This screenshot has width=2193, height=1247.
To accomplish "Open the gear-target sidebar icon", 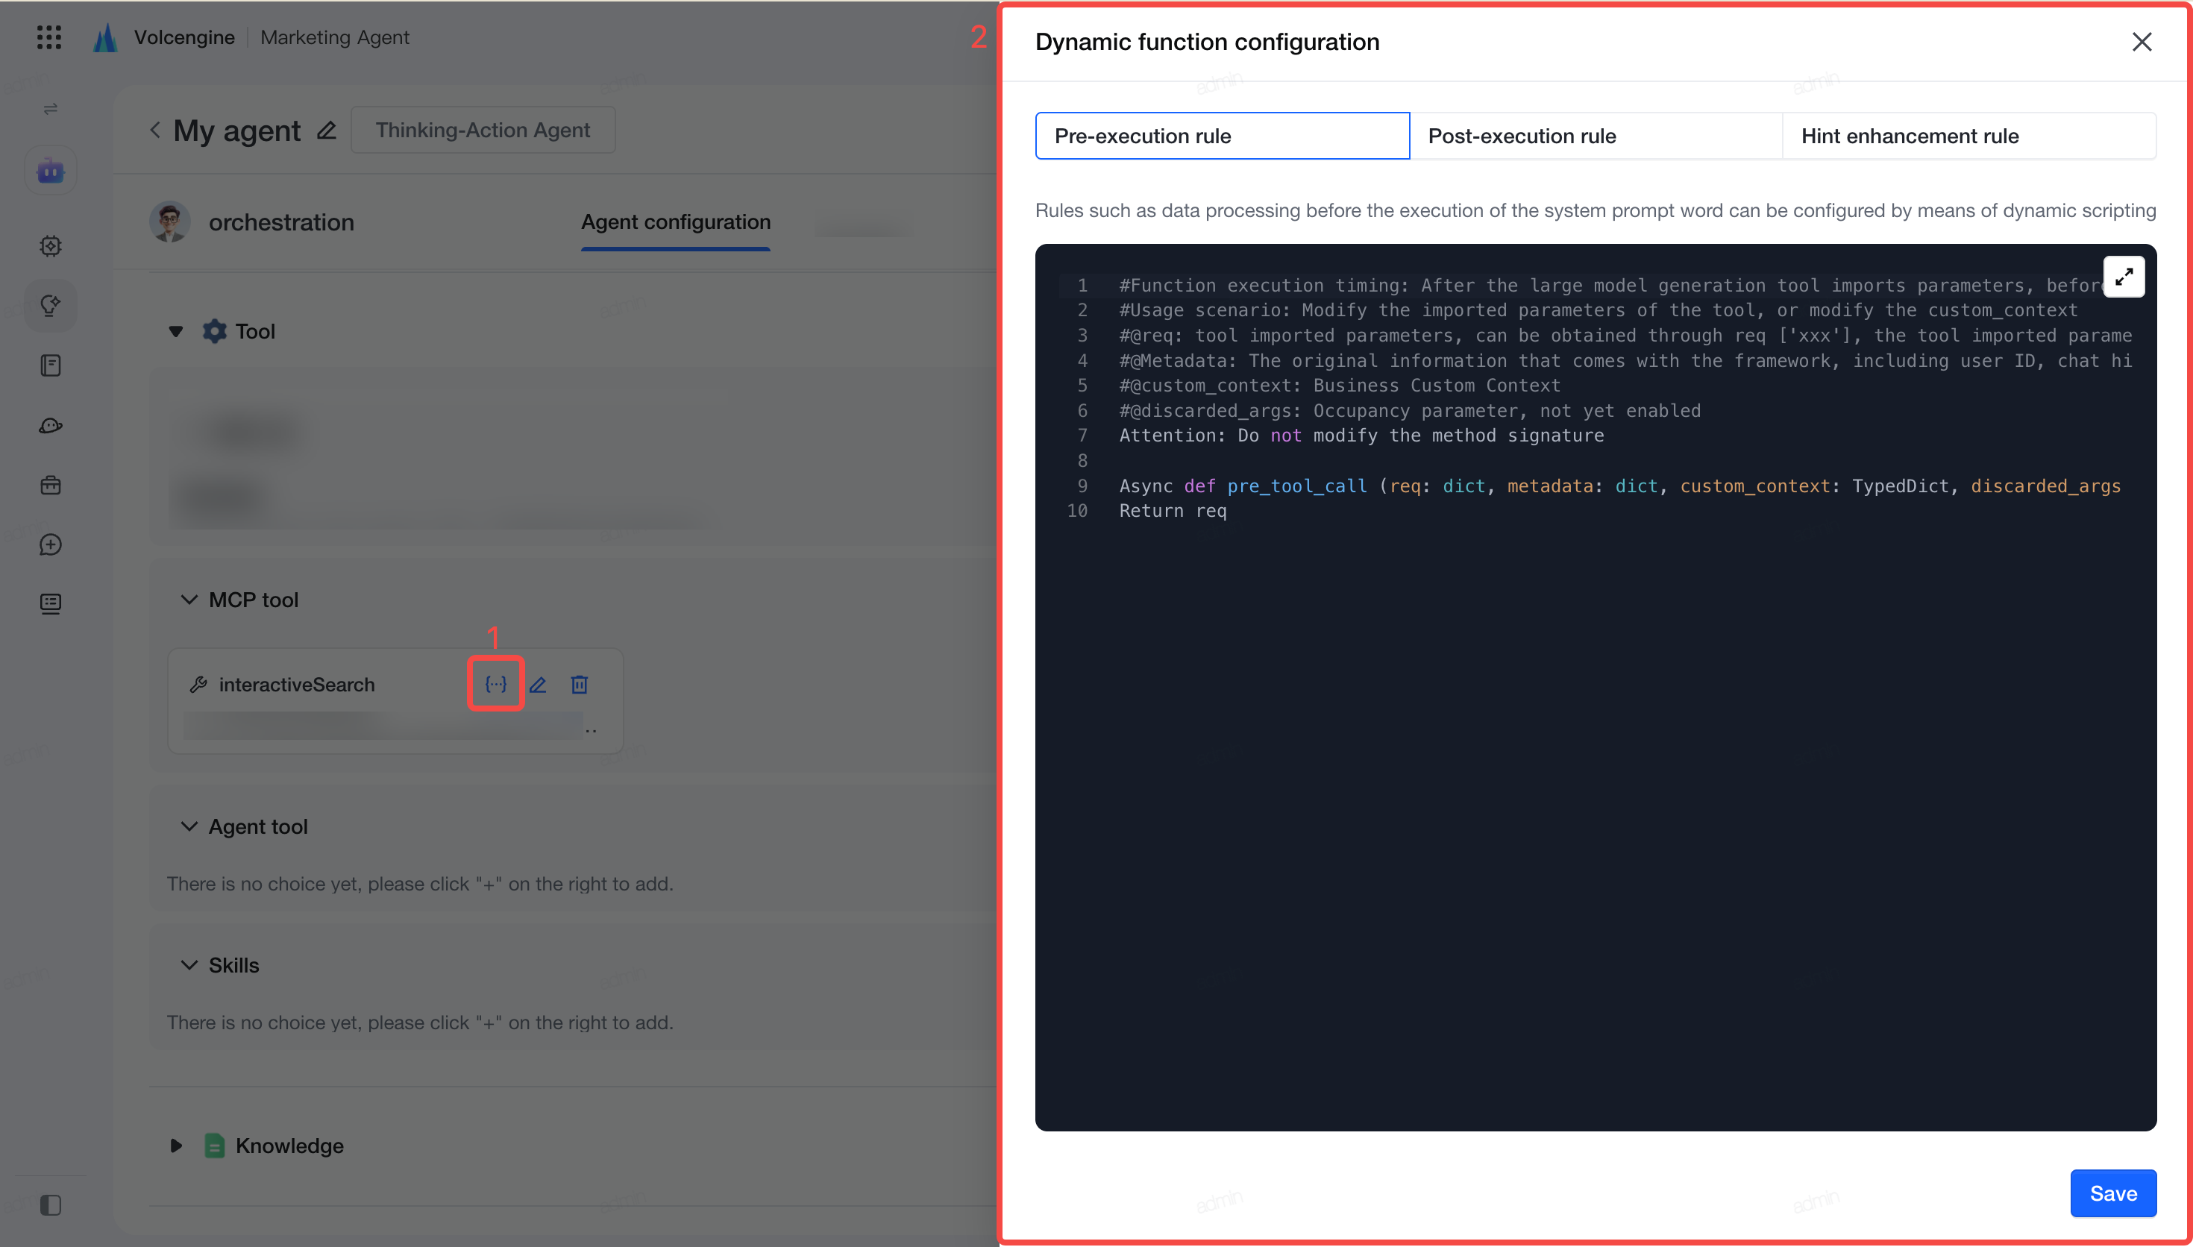I will click(51, 246).
